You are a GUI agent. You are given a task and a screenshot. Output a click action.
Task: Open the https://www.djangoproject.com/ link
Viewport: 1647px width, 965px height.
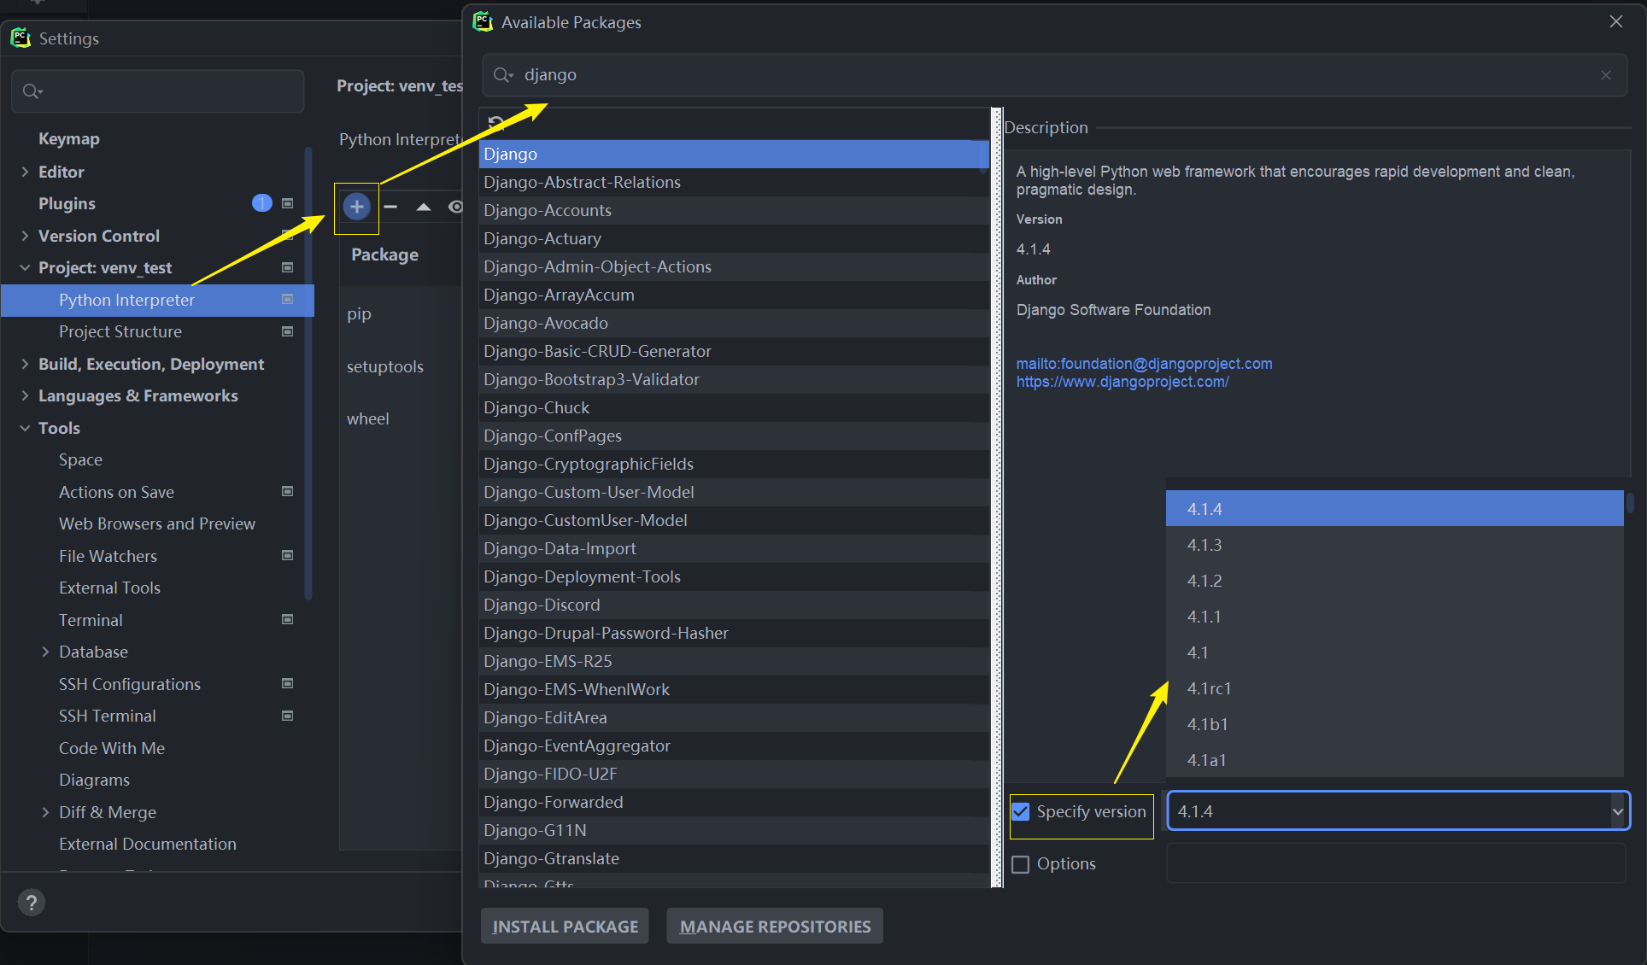(x=1122, y=382)
